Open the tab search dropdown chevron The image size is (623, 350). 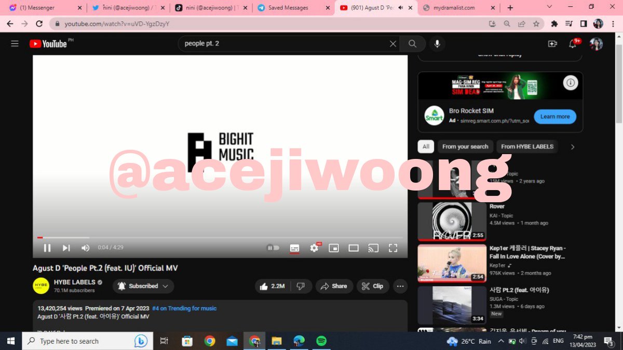550,7
